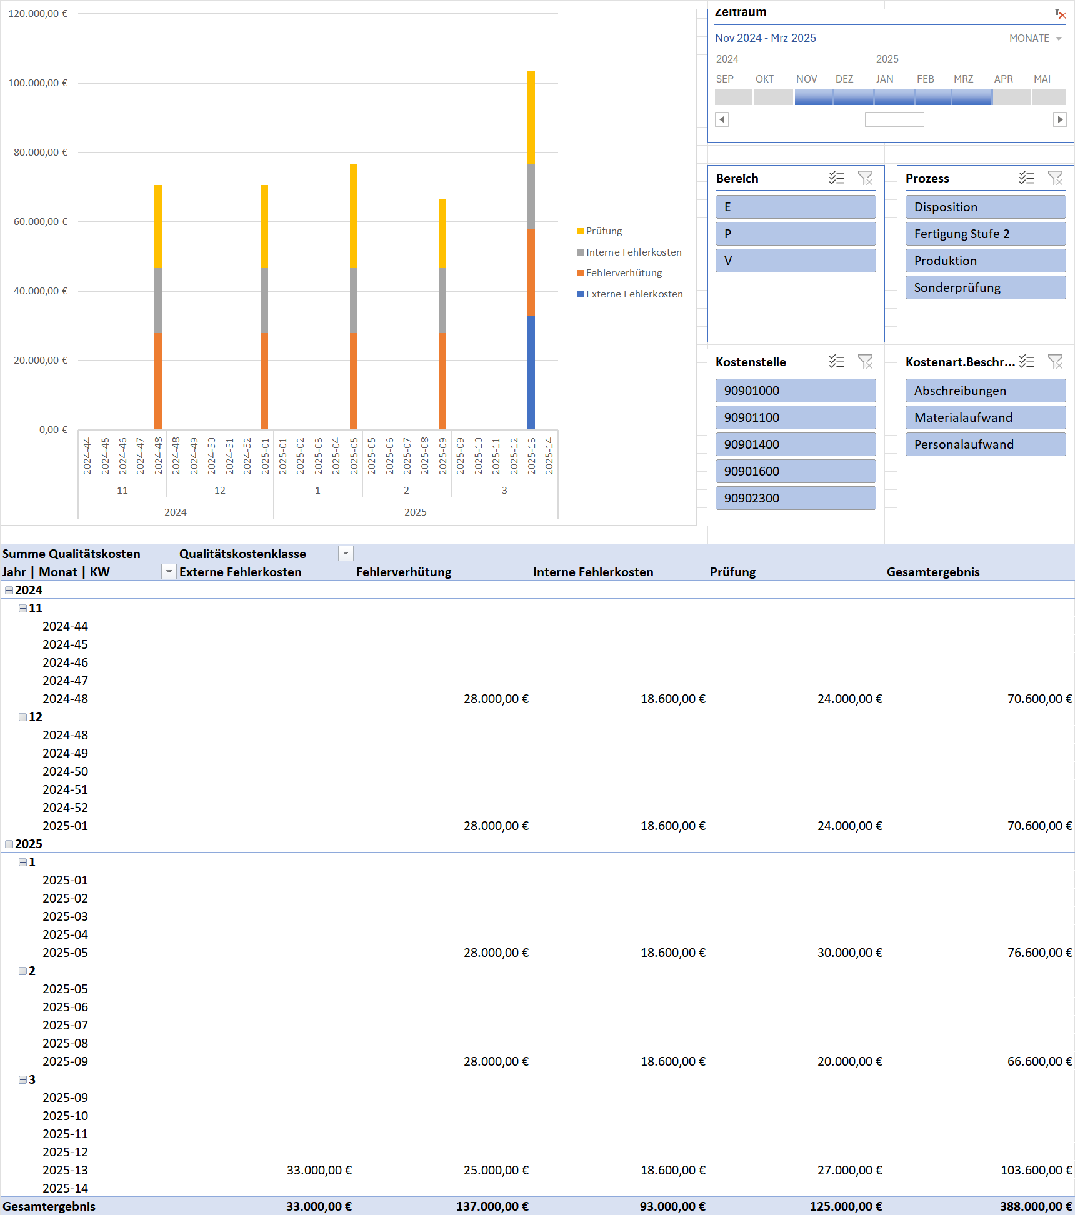Clear filter on Kostenart slicer

click(1055, 362)
